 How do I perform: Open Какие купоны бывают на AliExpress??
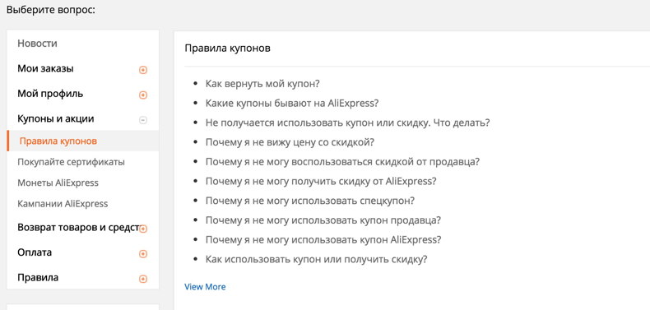292,103
